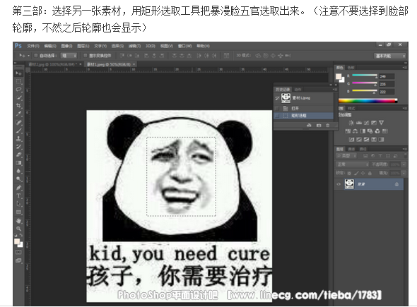Select the Blur tool
Image resolution: width=417 pixels, height=307 pixels.
coord(18,171)
